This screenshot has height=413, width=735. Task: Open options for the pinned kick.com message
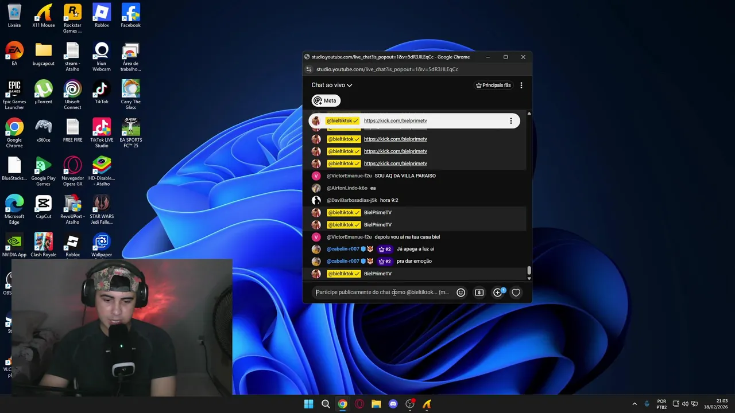point(510,121)
